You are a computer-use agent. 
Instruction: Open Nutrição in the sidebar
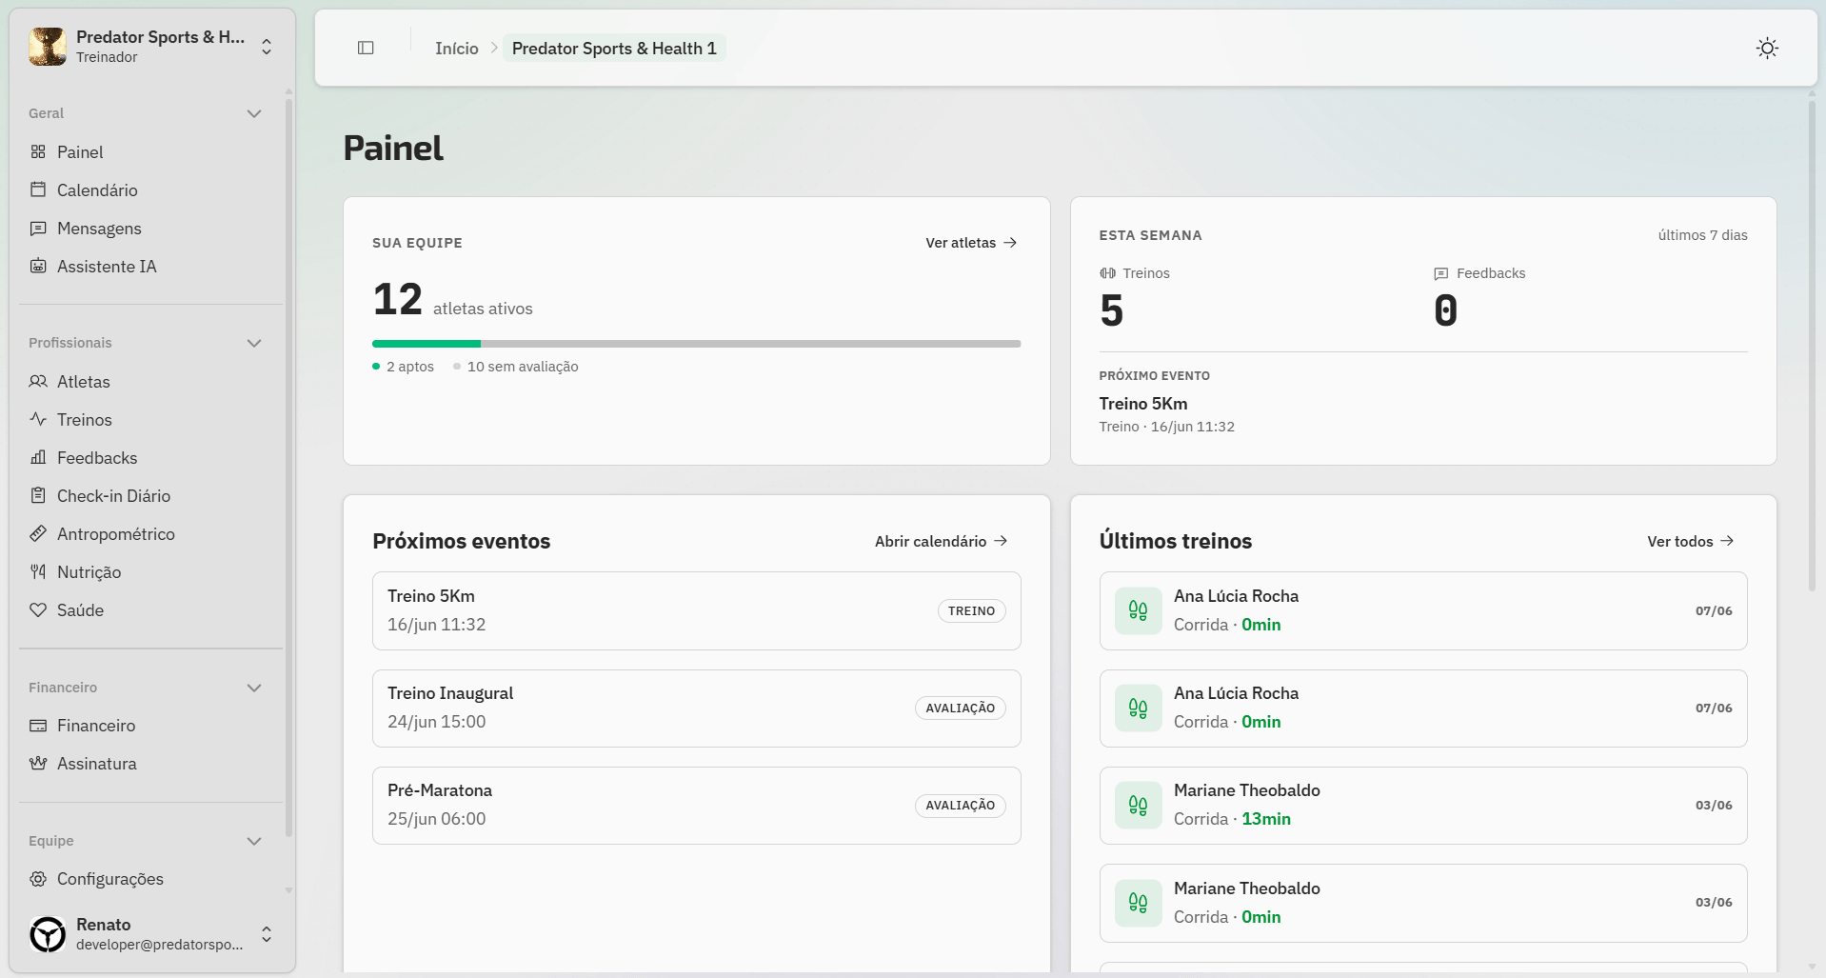[x=150, y=571]
